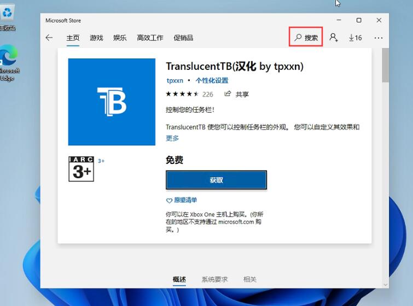The image size is (413, 306).
Task: Add app to wishlist via 愿望清单
Action: click(x=182, y=200)
